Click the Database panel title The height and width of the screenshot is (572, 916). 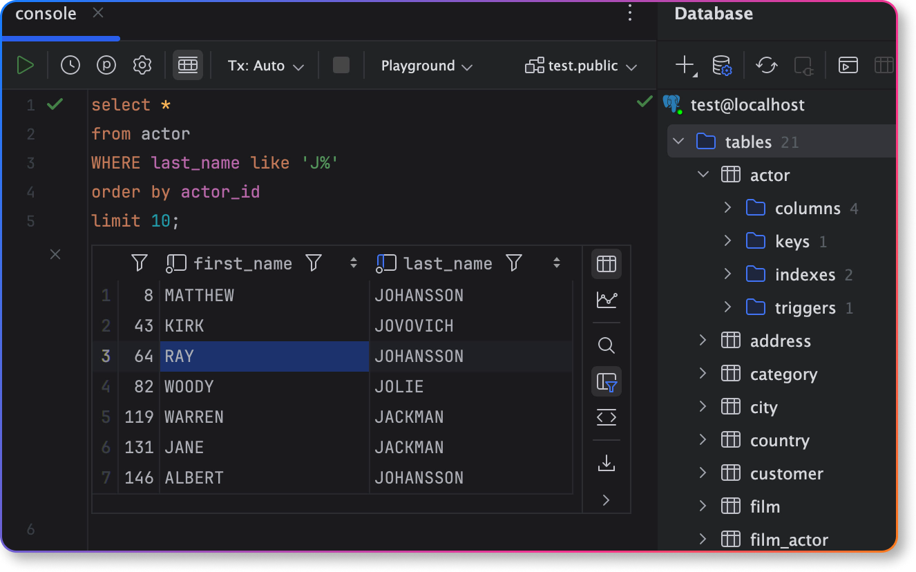click(714, 14)
